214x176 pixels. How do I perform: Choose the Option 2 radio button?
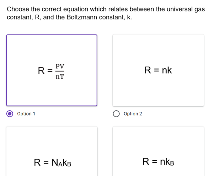(116, 114)
